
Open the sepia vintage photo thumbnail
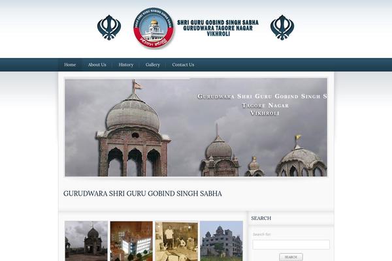click(x=176, y=241)
